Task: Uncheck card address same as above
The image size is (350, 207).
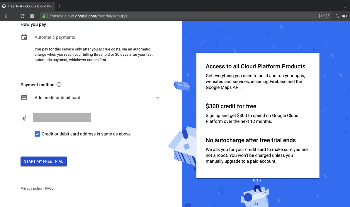Action: pyautogui.click(x=37, y=134)
